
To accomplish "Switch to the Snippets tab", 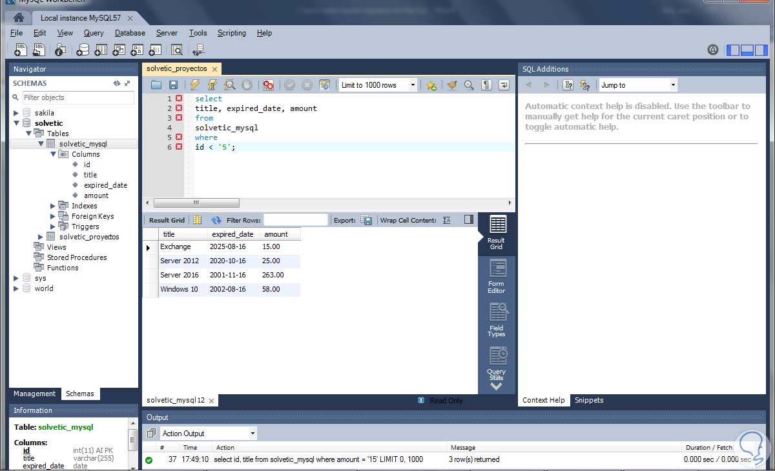I will point(589,400).
